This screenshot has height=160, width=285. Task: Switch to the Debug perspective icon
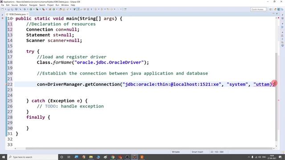(282, 9)
